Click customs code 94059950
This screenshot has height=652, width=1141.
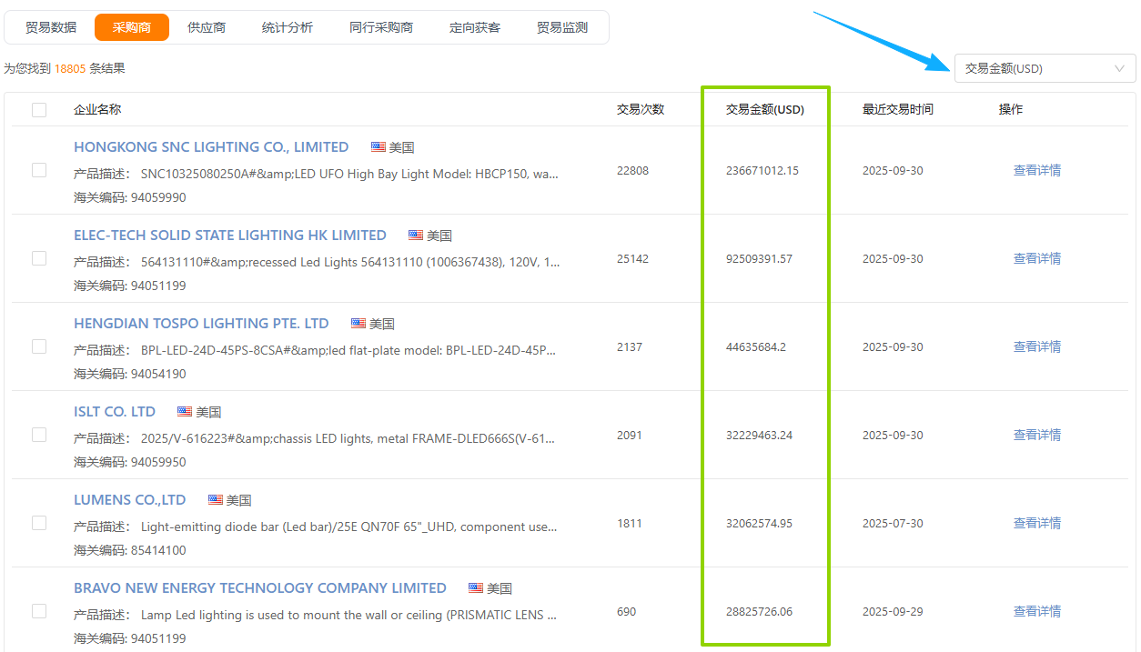[x=158, y=462]
